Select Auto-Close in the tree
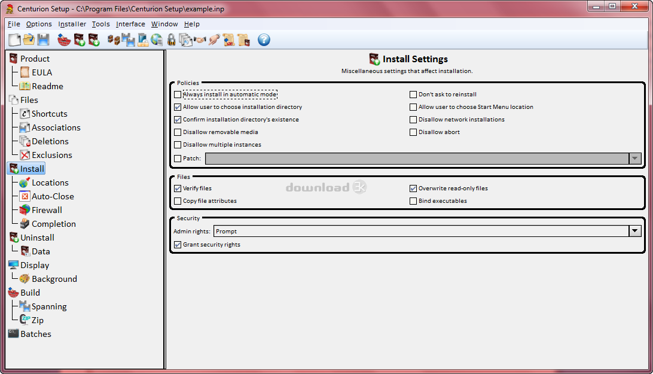Image resolution: width=653 pixels, height=374 pixels. [53, 196]
